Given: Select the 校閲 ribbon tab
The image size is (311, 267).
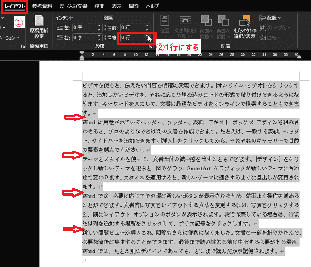Looking at the screenshot, I should pos(99,6).
